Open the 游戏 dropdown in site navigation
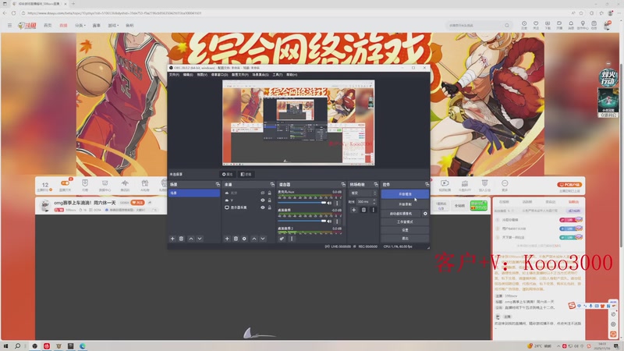624x351 pixels. point(113,26)
